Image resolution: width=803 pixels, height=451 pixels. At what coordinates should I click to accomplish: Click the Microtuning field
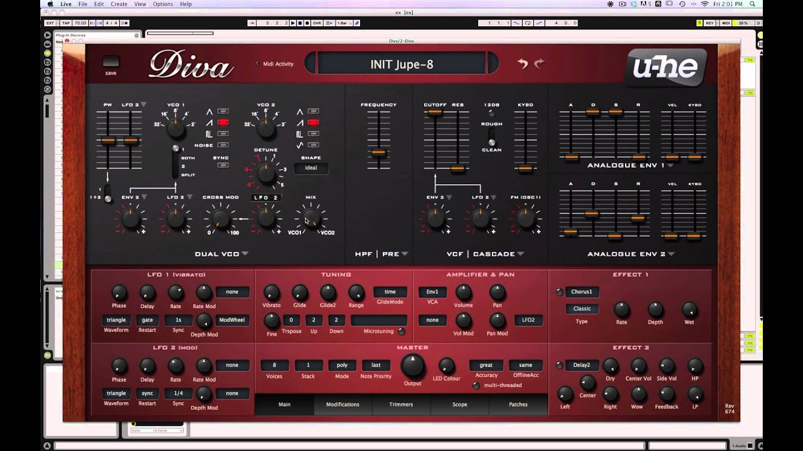point(379,320)
